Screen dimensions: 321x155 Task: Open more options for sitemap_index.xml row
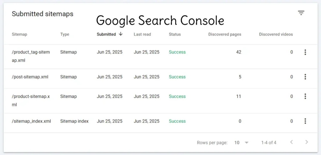coord(305,121)
